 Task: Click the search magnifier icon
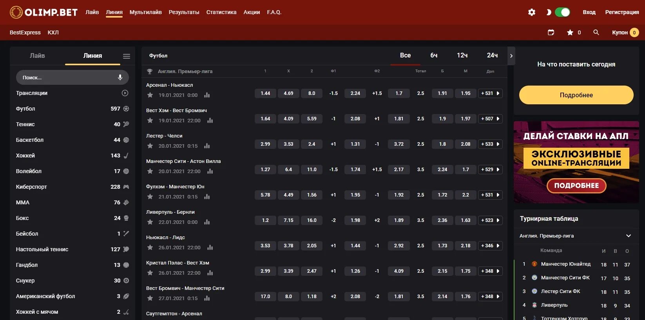pos(596,32)
